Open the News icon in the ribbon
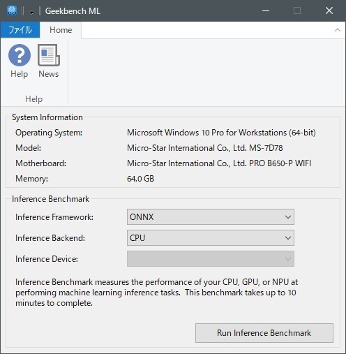The height and width of the screenshot is (354, 346). [x=49, y=61]
